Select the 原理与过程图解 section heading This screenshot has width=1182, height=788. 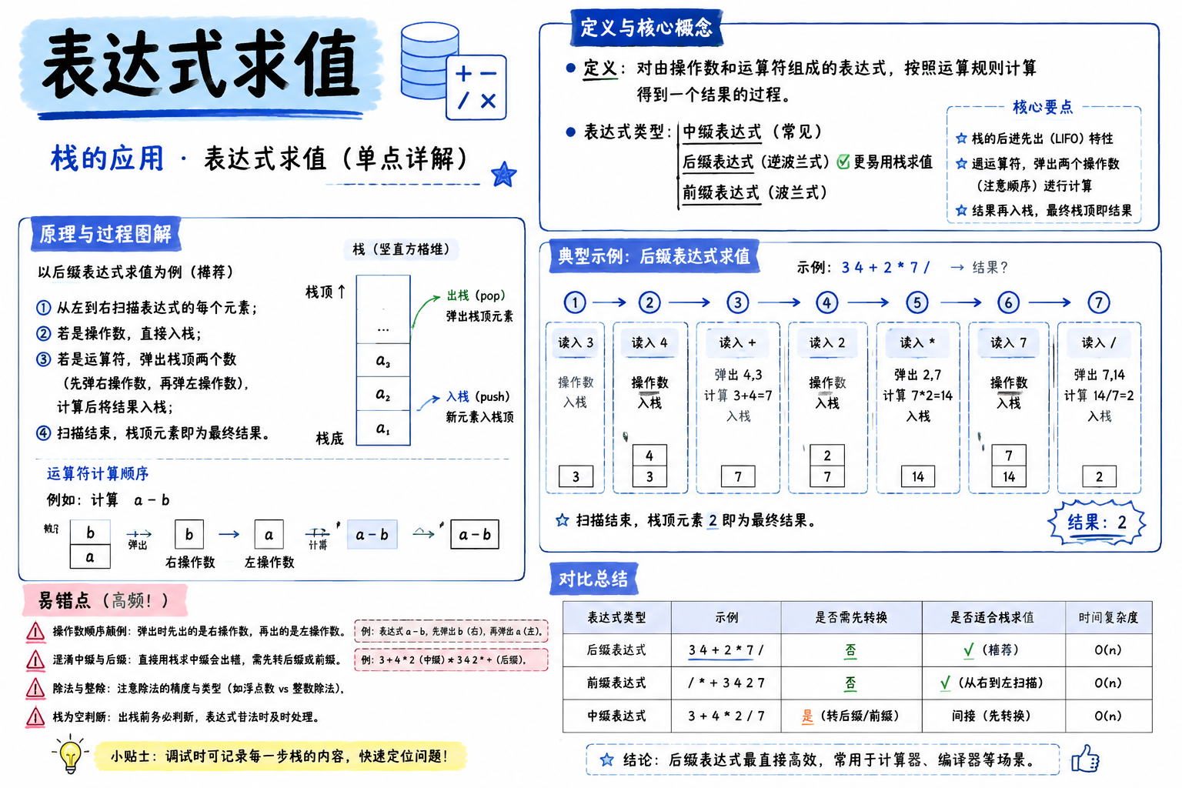coord(105,234)
